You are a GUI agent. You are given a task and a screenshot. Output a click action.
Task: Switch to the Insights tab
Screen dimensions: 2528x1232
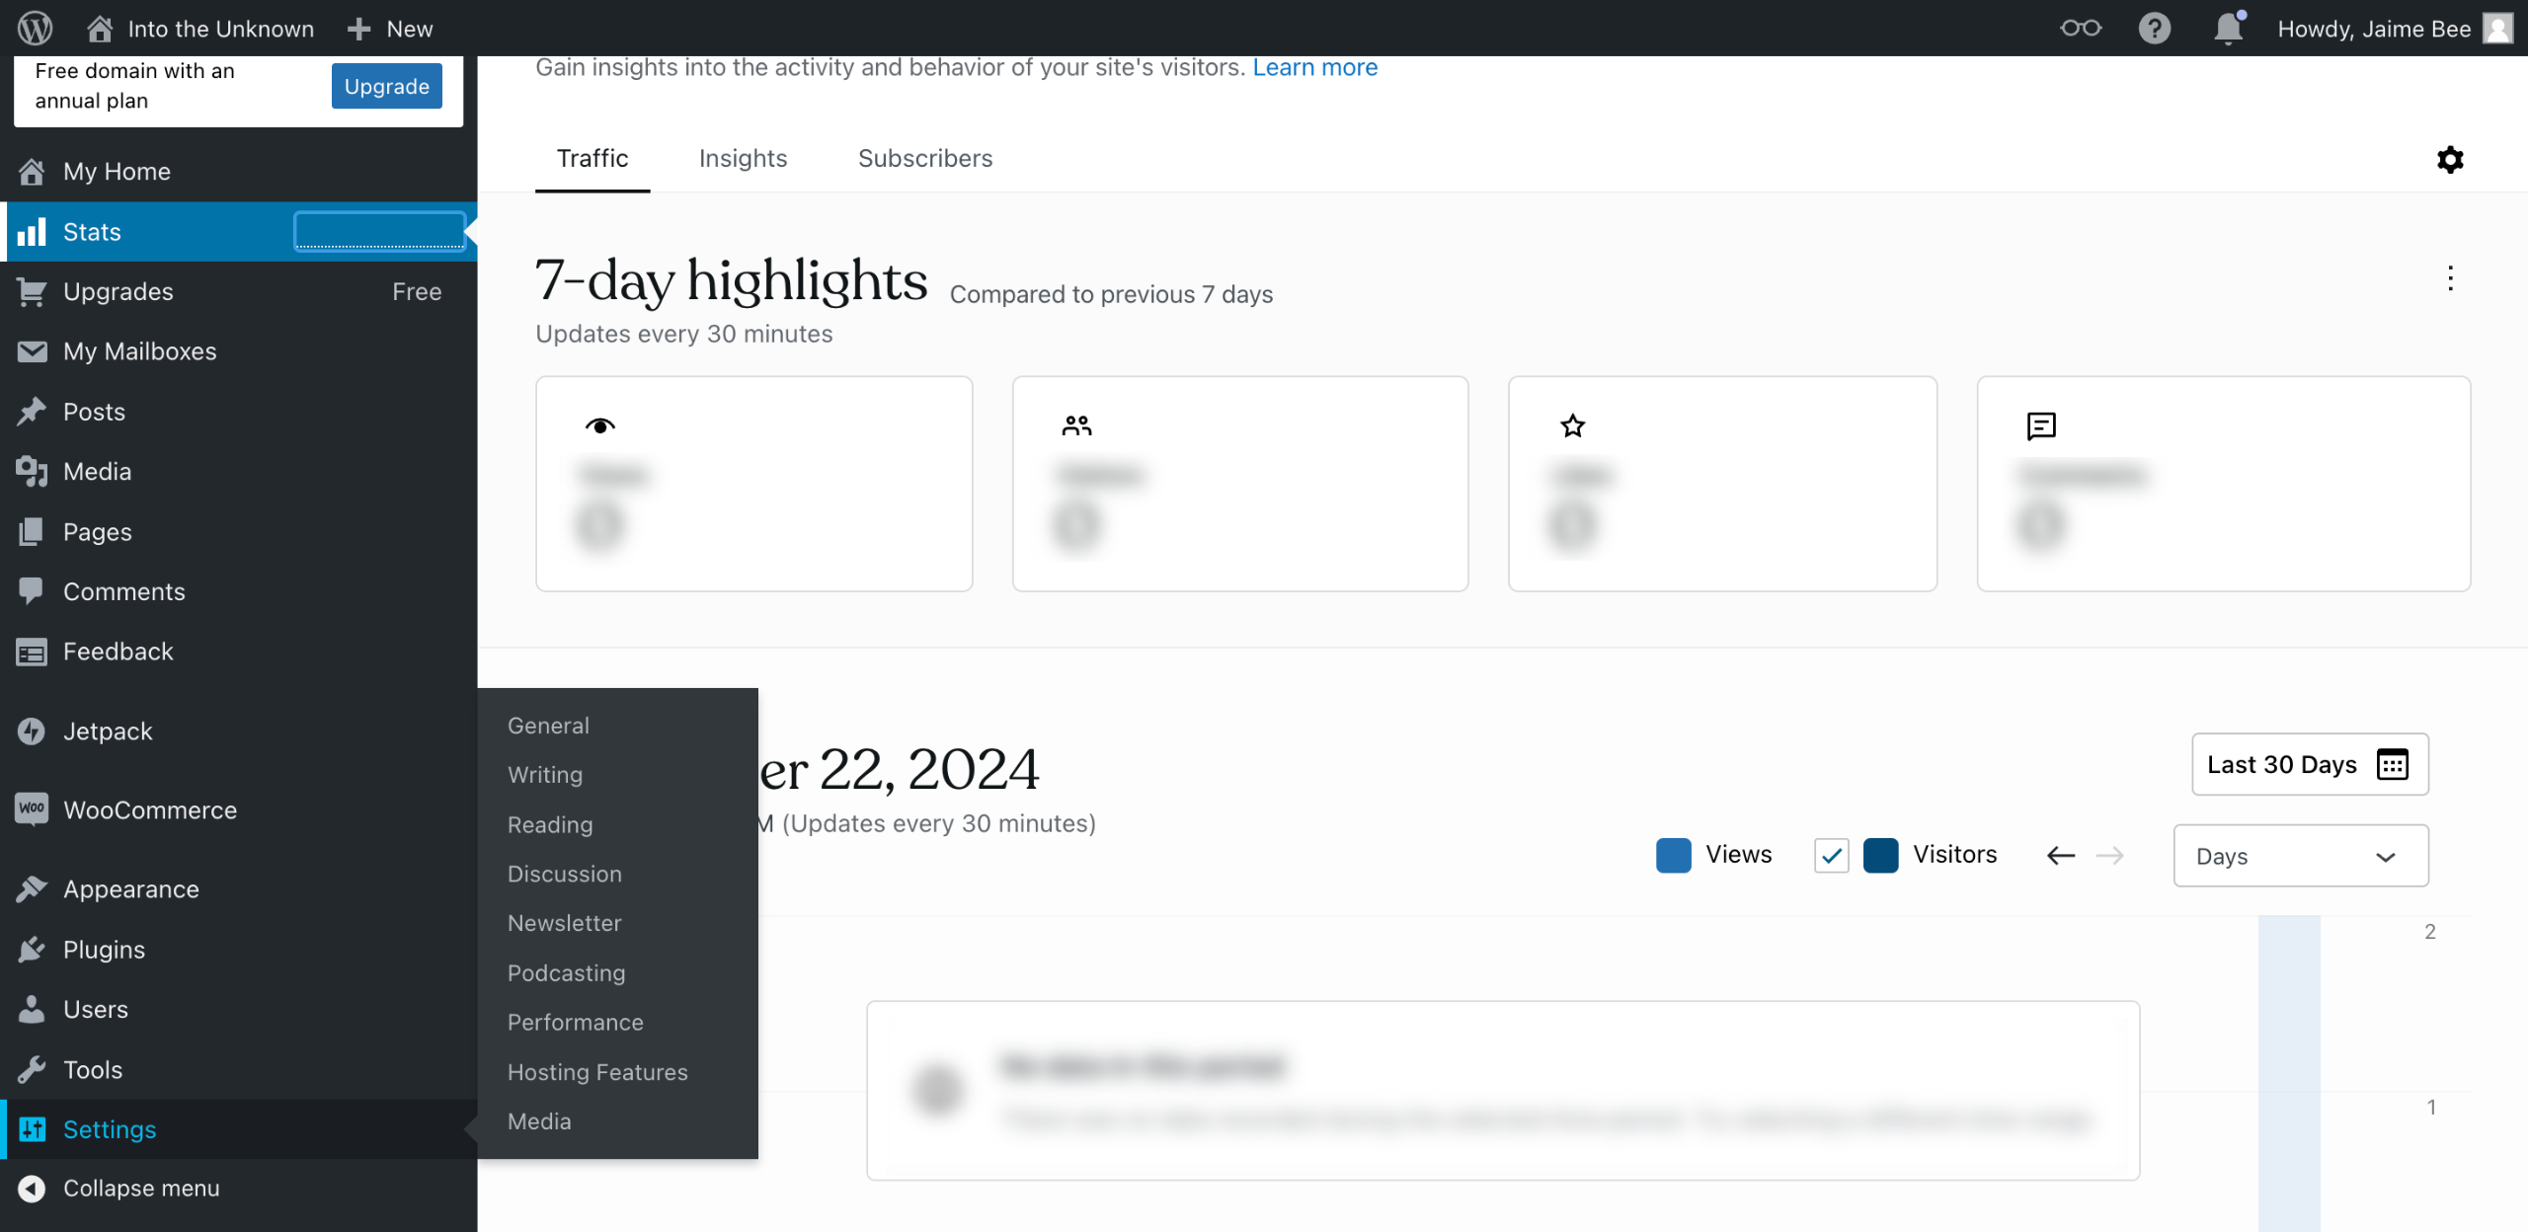point(743,159)
